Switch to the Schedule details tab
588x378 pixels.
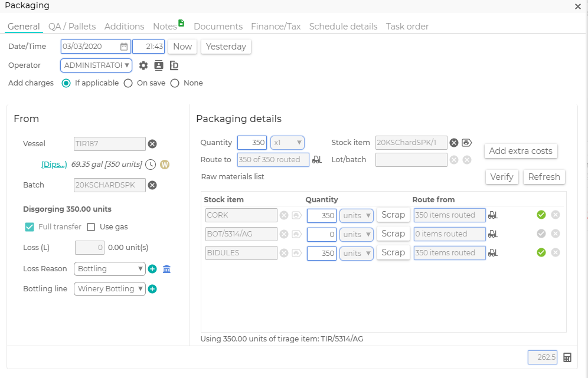(343, 27)
